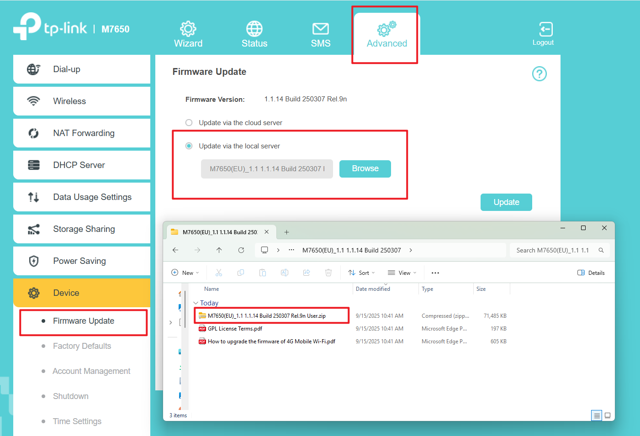640x436 pixels.
Task: Click the Browse button
Action: (x=365, y=169)
